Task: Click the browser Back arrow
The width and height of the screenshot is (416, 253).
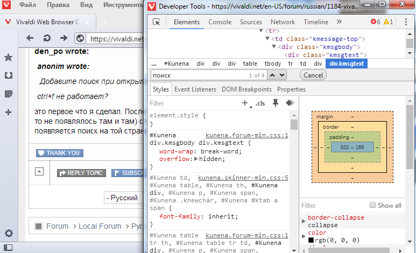Action: pos(30,38)
